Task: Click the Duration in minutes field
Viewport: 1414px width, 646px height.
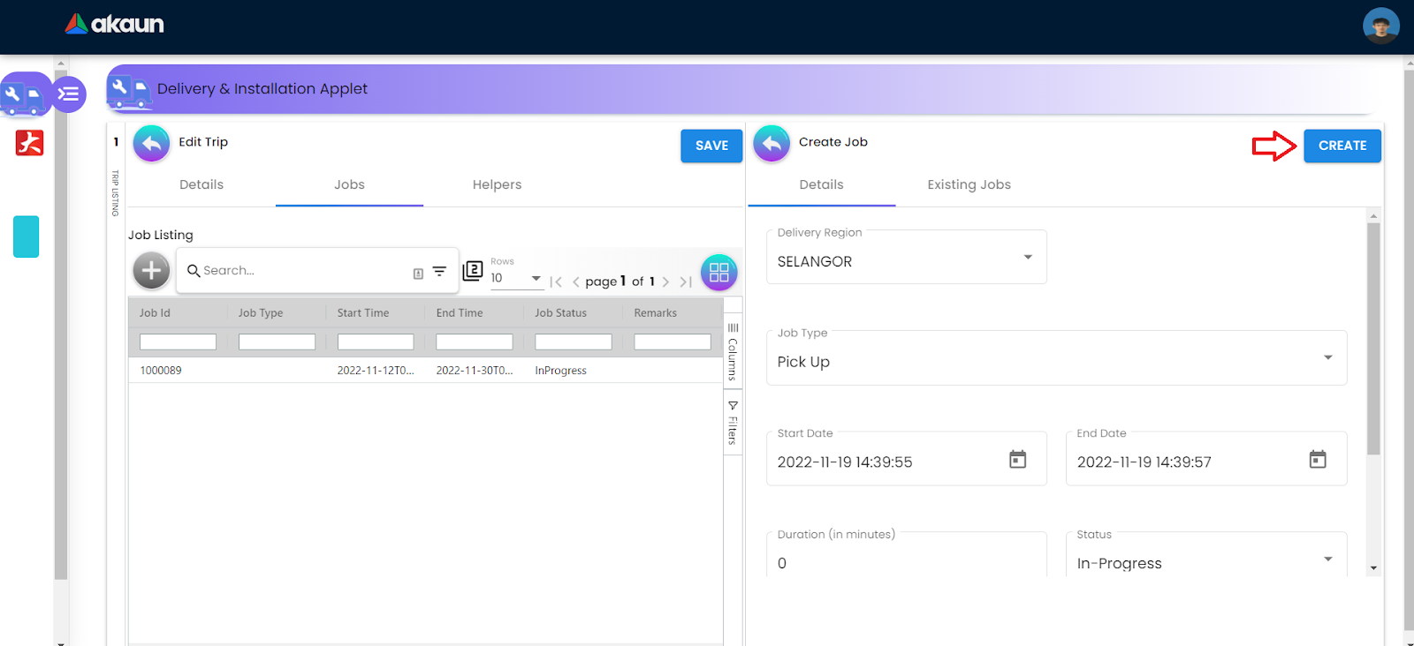Action: [906, 562]
